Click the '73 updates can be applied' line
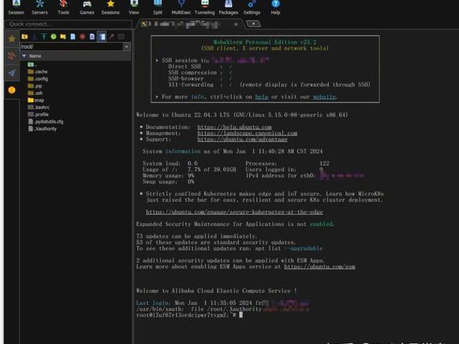Viewport: 459px width, 344px height. 196,236
